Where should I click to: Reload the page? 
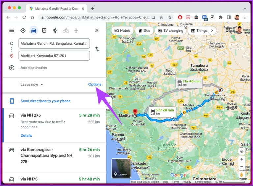[24, 17]
